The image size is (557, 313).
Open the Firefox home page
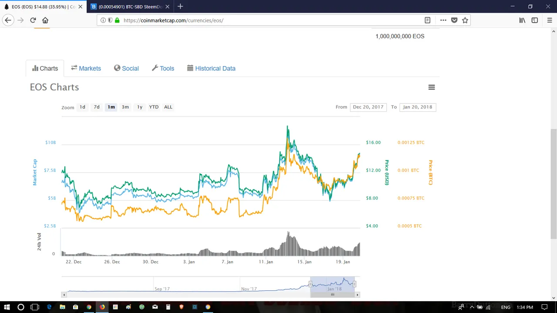45,20
